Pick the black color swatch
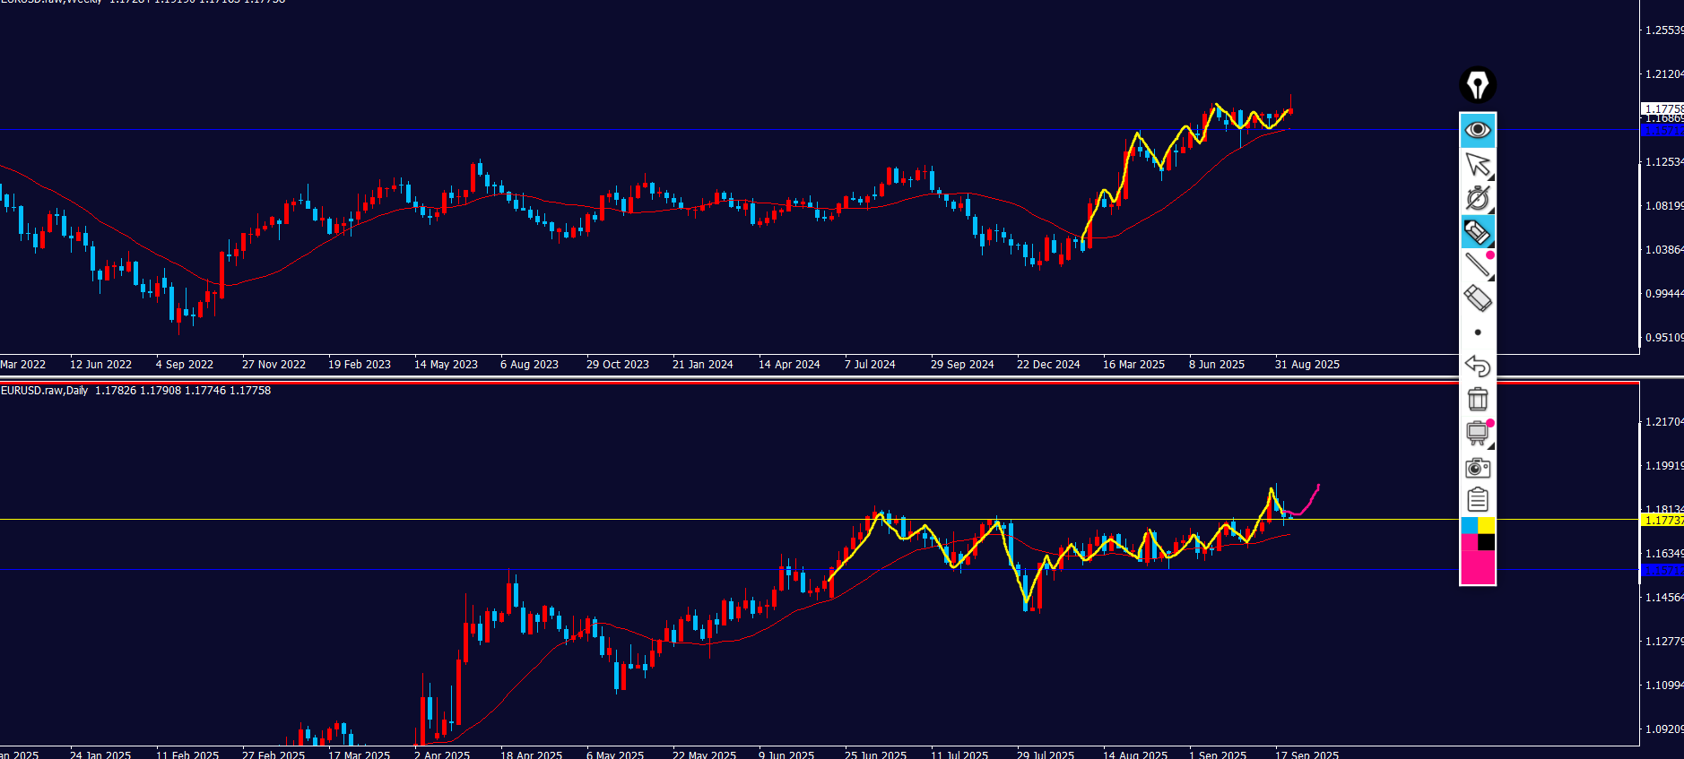The width and height of the screenshot is (1684, 759). 1486,542
